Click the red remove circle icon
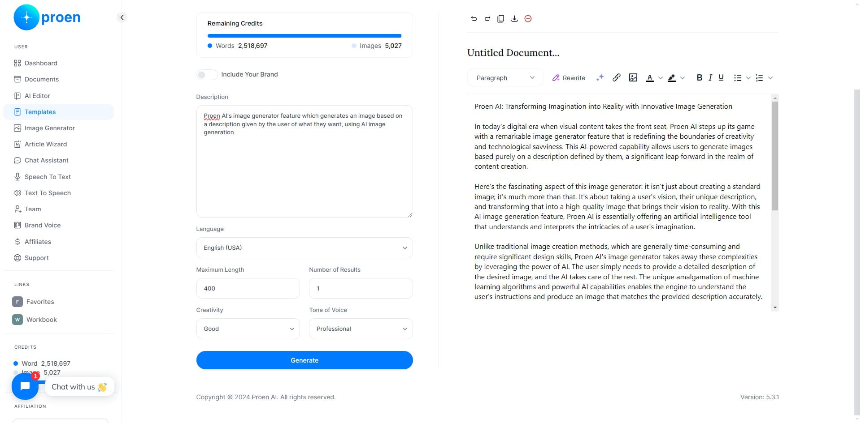The height and width of the screenshot is (423, 861). point(528,19)
